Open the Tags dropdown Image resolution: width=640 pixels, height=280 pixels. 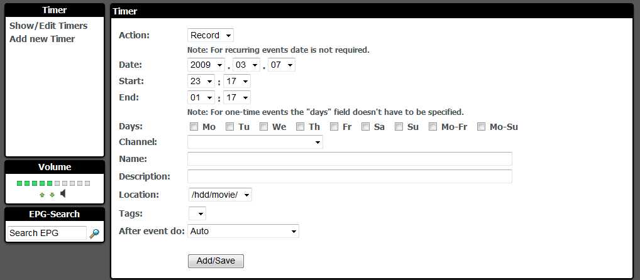(197, 213)
